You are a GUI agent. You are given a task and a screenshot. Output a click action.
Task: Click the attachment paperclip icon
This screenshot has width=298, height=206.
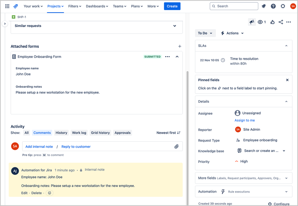point(176,146)
